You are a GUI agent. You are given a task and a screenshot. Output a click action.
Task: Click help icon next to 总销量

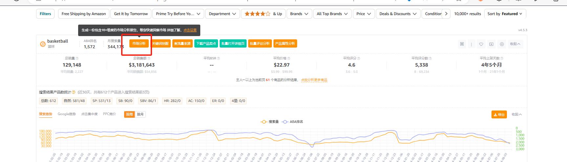click(77, 58)
